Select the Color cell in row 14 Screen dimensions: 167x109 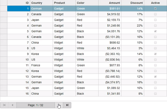[x=87, y=82]
